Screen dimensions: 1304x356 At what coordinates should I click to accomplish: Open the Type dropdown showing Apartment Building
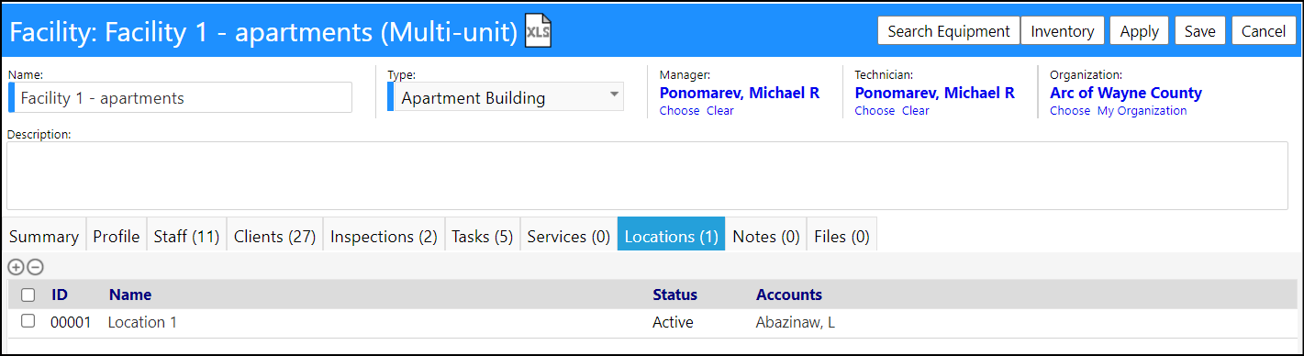click(x=506, y=97)
